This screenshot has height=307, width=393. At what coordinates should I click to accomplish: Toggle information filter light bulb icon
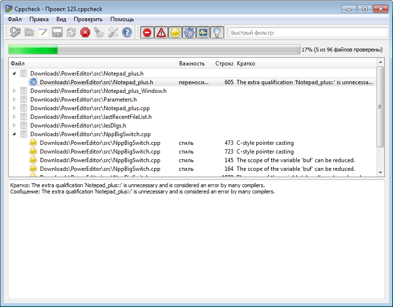coord(217,33)
